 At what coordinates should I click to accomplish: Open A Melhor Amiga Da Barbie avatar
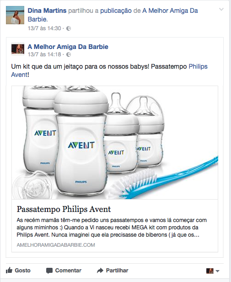[x=18, y=49]
